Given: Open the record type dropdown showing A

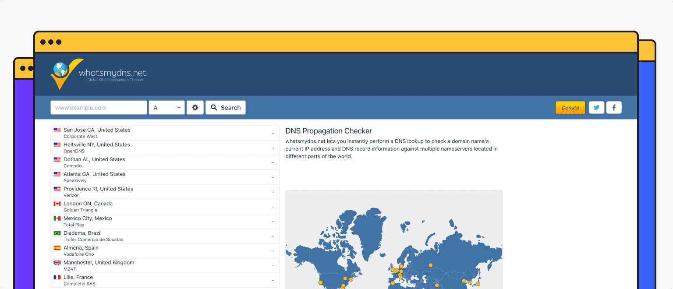Looking at the screenshot, I should point(166,107).
